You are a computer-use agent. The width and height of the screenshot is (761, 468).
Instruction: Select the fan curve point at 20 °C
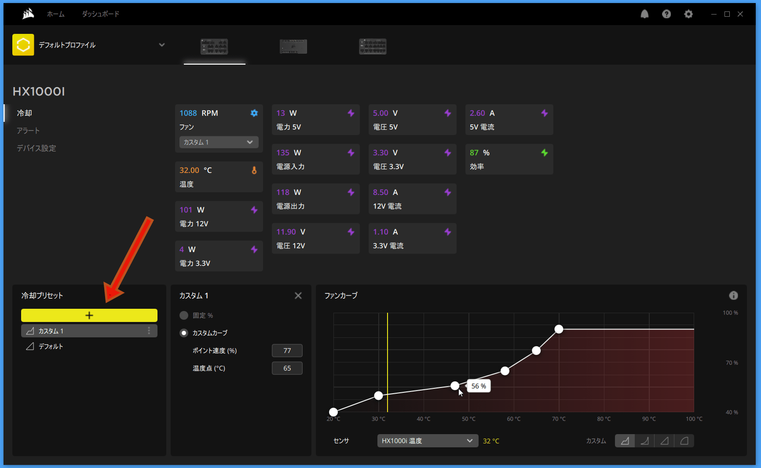(x=333, y=412)
